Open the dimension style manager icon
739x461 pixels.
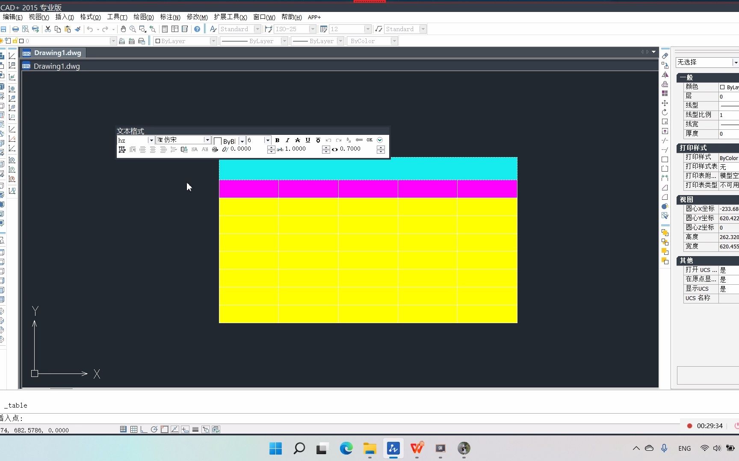268,29
